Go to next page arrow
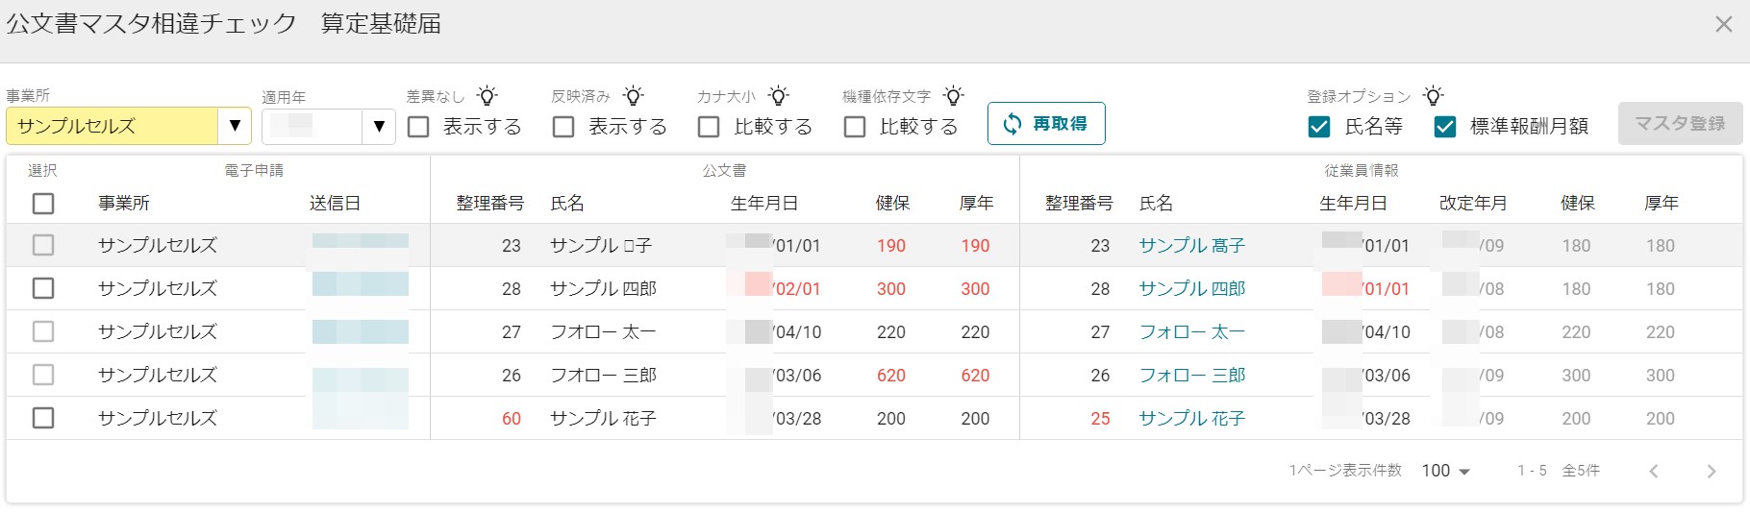 click(1711, 471)
